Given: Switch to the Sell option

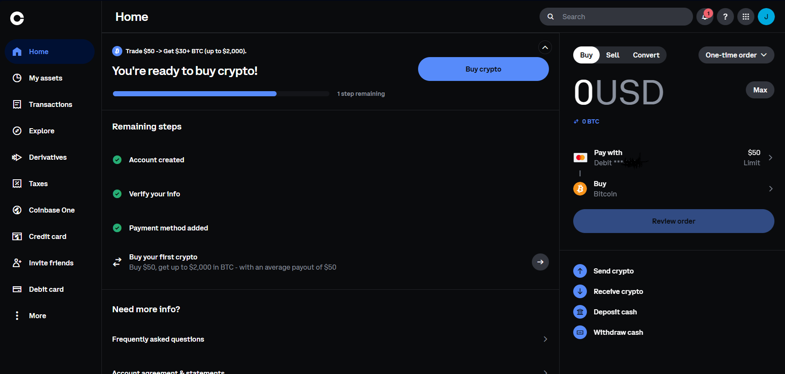Looking at the screenshot, I should coord(612,55).
